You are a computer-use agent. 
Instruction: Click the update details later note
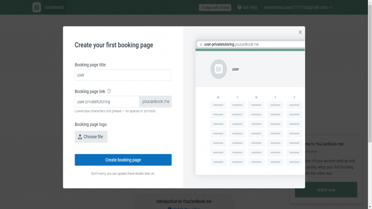(x=123, y=174)
